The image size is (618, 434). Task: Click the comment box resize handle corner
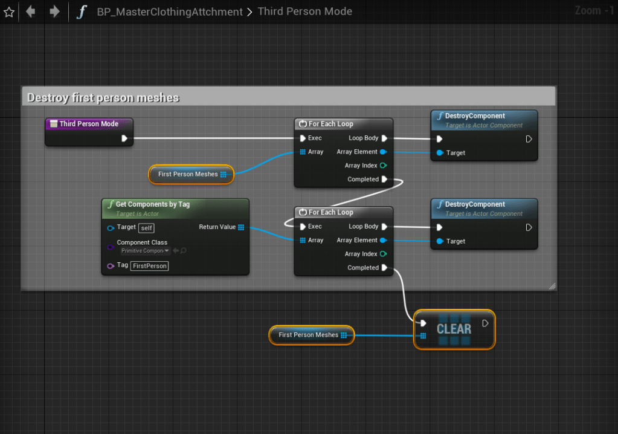tap(551, 286)
